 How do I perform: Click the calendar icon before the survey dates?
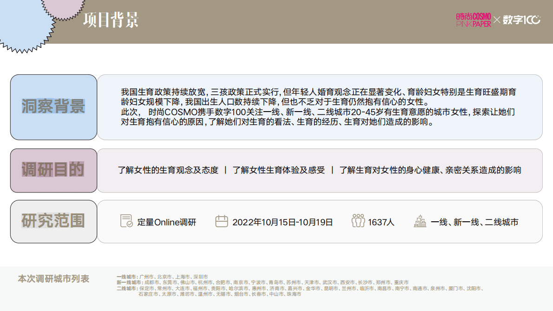222,222
